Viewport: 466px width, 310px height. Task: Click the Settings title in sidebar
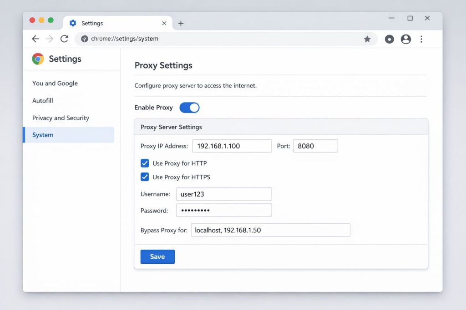coord(65,59)
